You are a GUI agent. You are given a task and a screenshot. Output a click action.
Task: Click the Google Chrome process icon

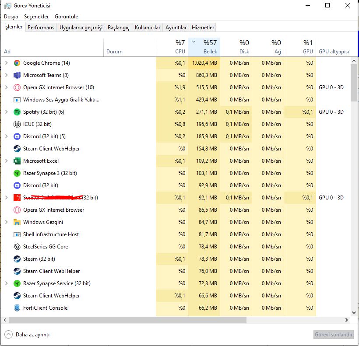17,63
